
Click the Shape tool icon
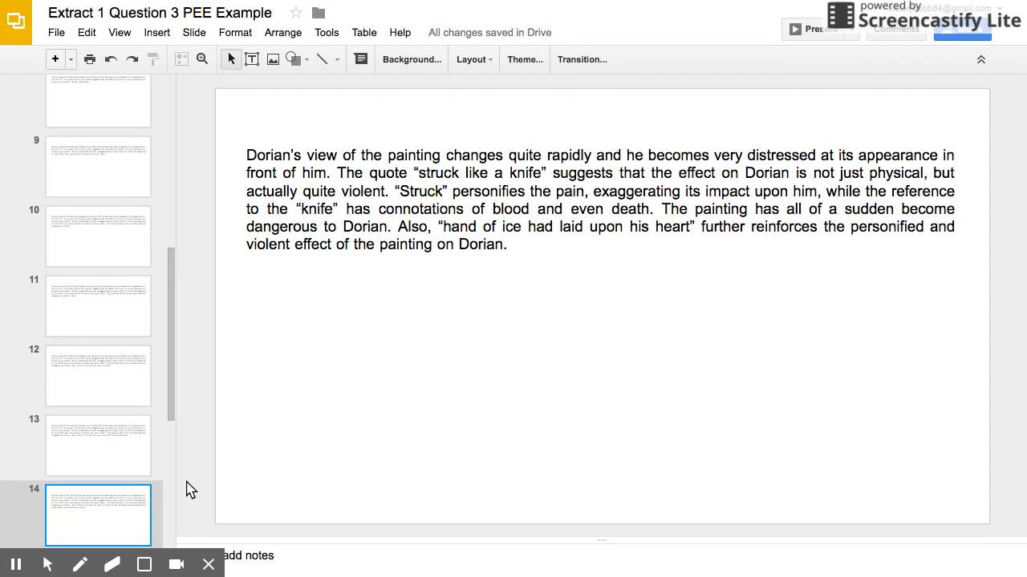(x=293, y=59)
